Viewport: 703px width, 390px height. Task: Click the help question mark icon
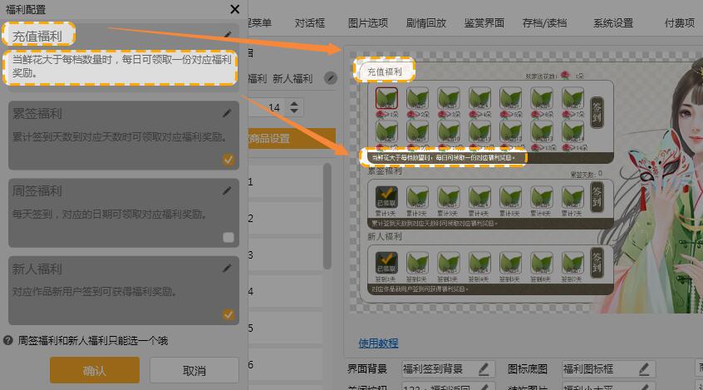8,340
